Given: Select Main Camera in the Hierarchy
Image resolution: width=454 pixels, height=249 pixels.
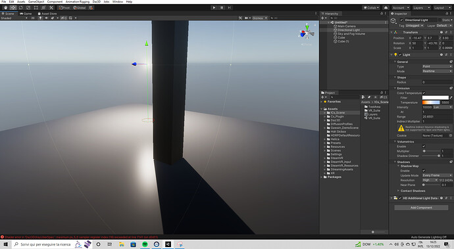Looking at the screenshot, I should click(346, 26).
